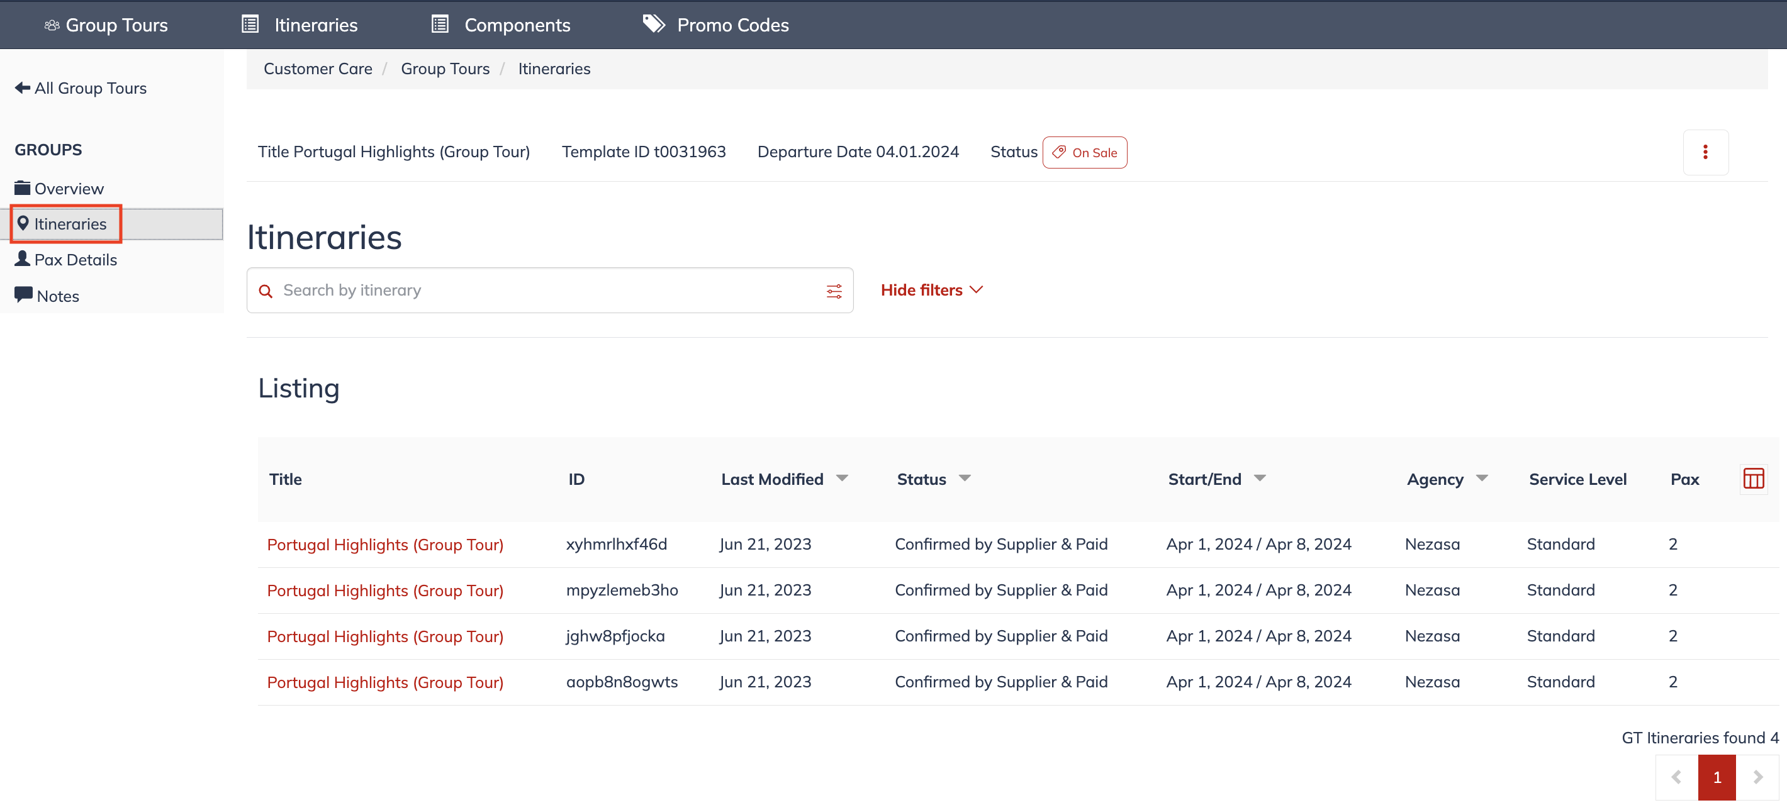This screenshot has width=1787, height=810.
Task: Open itinerary with ID xyhmrlhxf46d
Action: [385, 545]
